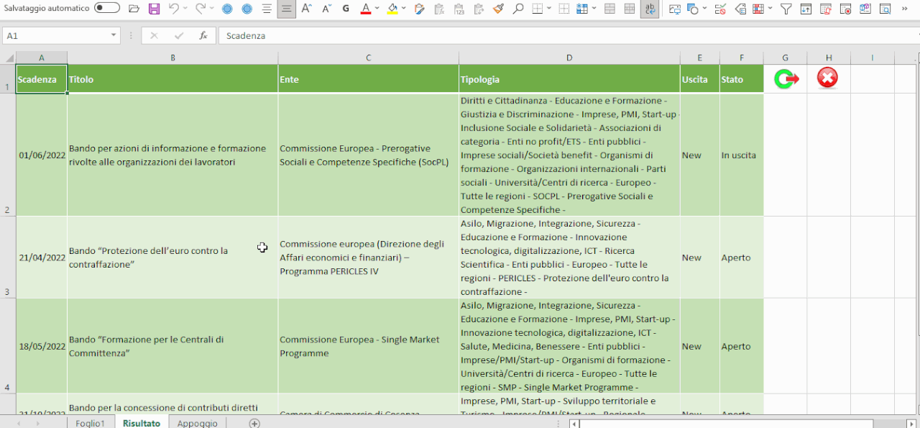The image size is (920, 428).
Task: Click the formula bar cancel X
Action: tap(154, 35)
